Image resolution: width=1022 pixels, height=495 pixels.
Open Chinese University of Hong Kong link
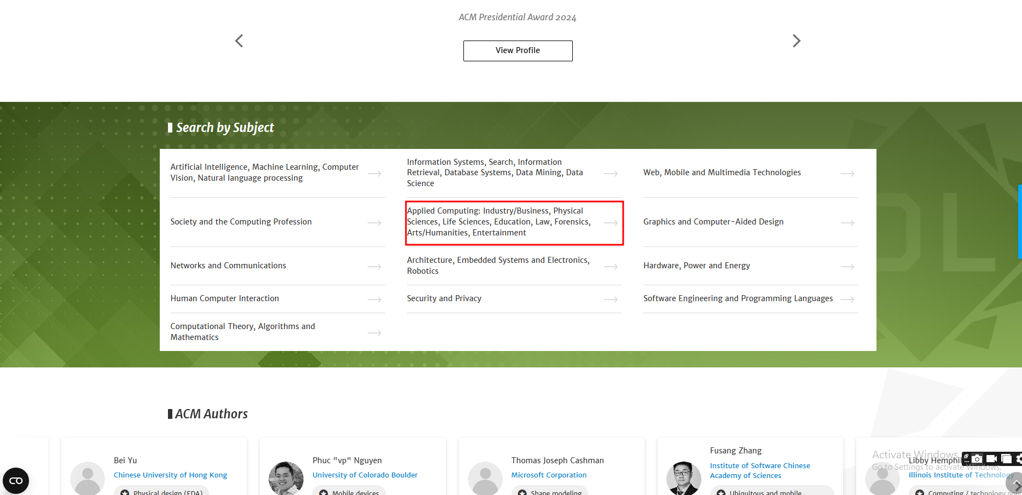pos(170,475)
